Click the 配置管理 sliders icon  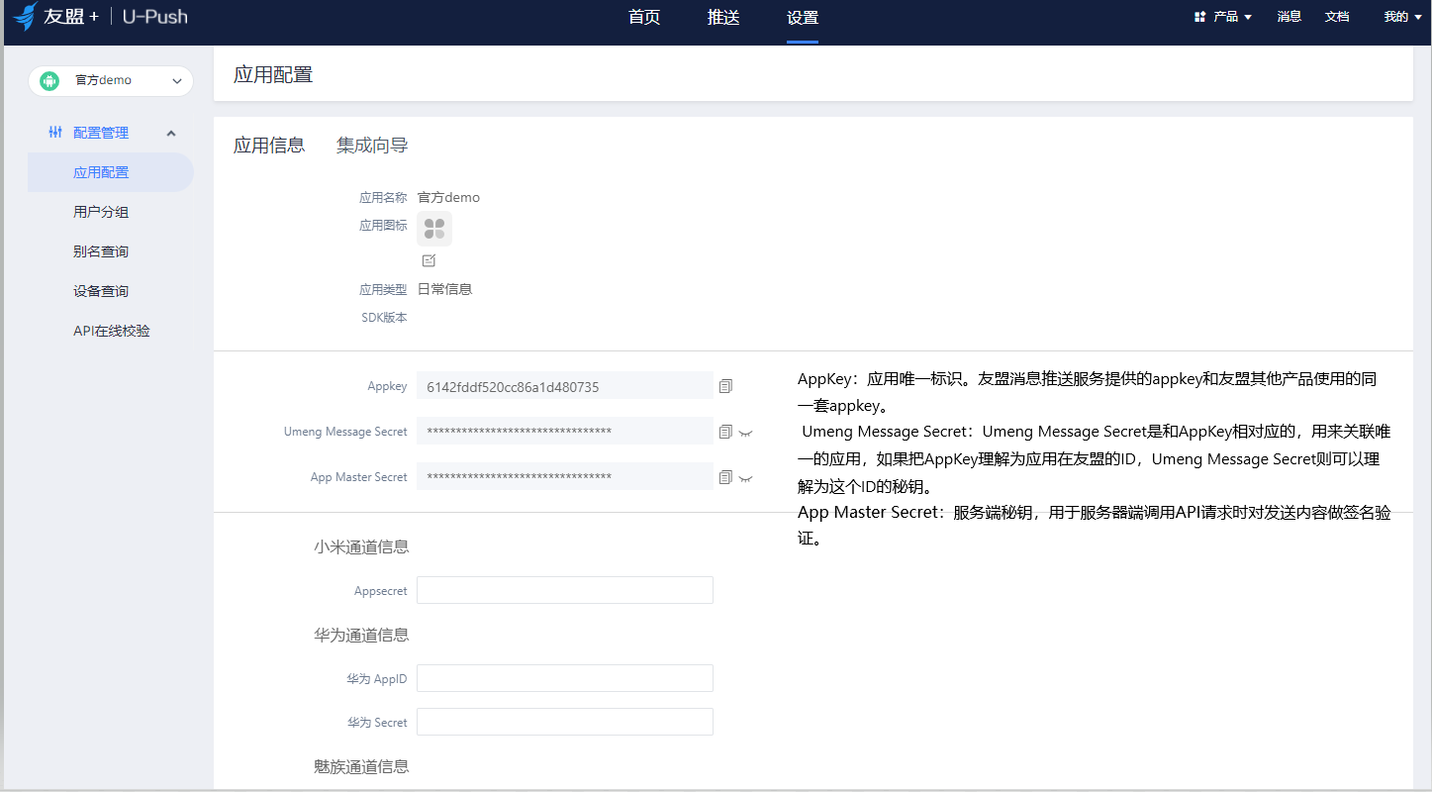55,133
